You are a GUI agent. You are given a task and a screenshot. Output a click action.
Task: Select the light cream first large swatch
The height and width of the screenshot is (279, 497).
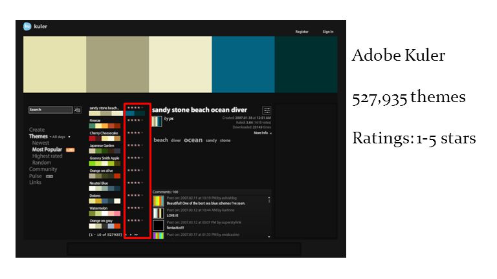[x=54, y=65]
